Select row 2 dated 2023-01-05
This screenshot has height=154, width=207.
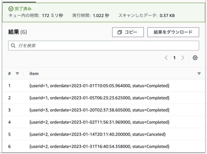coord(103,98)
